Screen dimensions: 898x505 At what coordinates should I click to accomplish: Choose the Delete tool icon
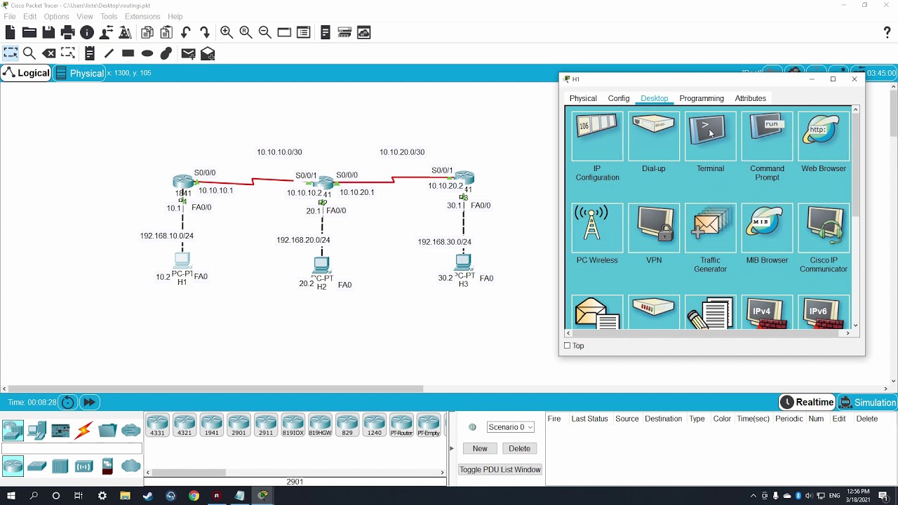pos(48,53)
